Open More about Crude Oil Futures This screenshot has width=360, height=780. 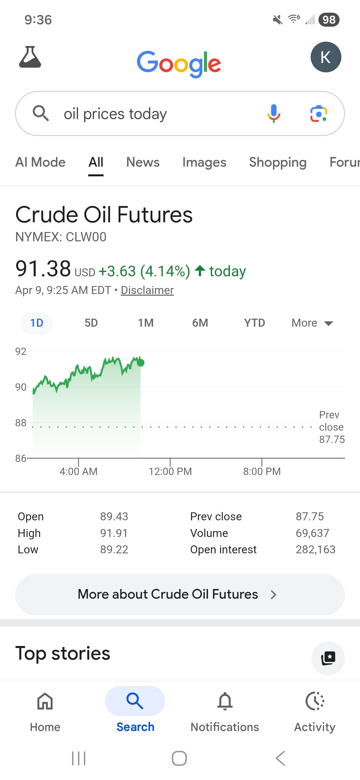[180, 594]
